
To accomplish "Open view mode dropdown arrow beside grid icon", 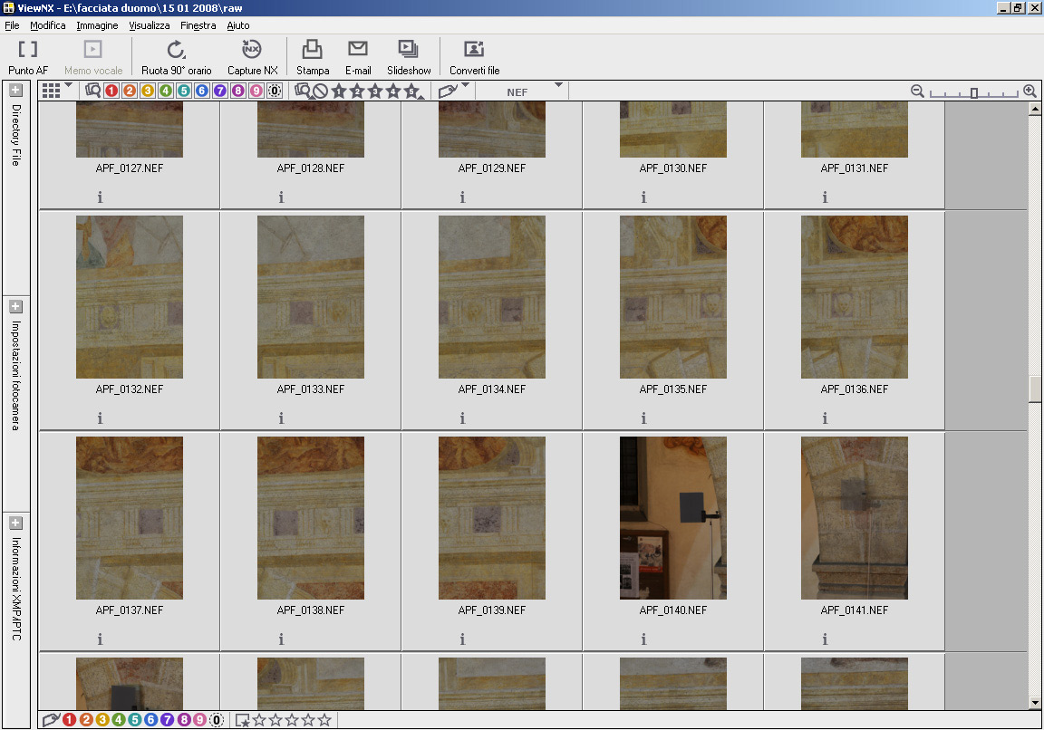I will coord(69,86).
